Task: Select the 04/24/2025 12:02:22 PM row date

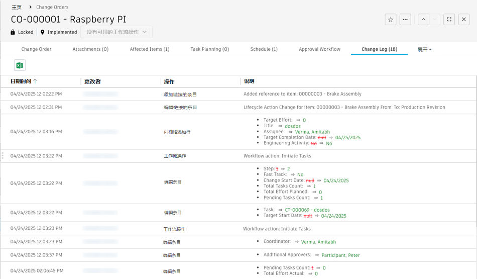Action: (x=36, y=94)
